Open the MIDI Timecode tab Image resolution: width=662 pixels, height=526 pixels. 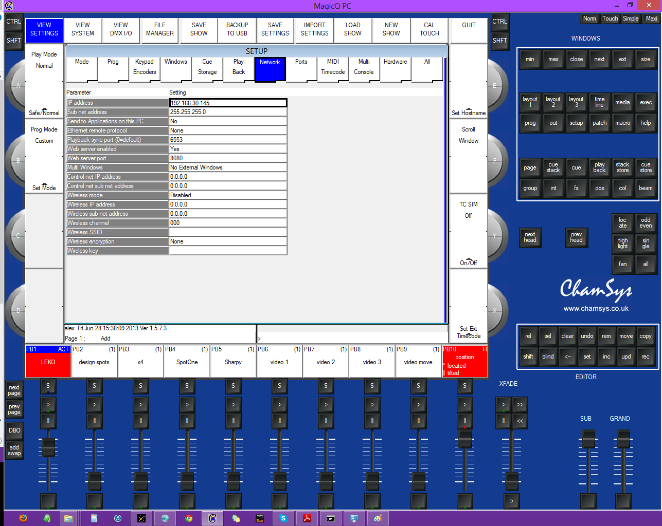[333, 69]
